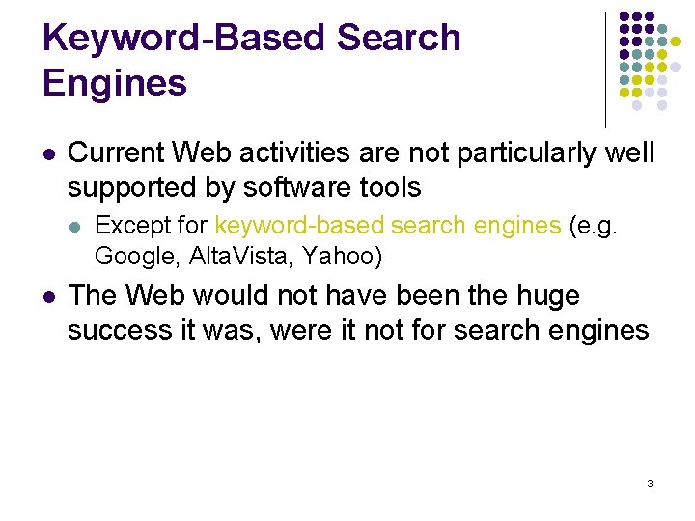Click the word Engines in the title
Screen dimensions: 695x521
[115, 83]
